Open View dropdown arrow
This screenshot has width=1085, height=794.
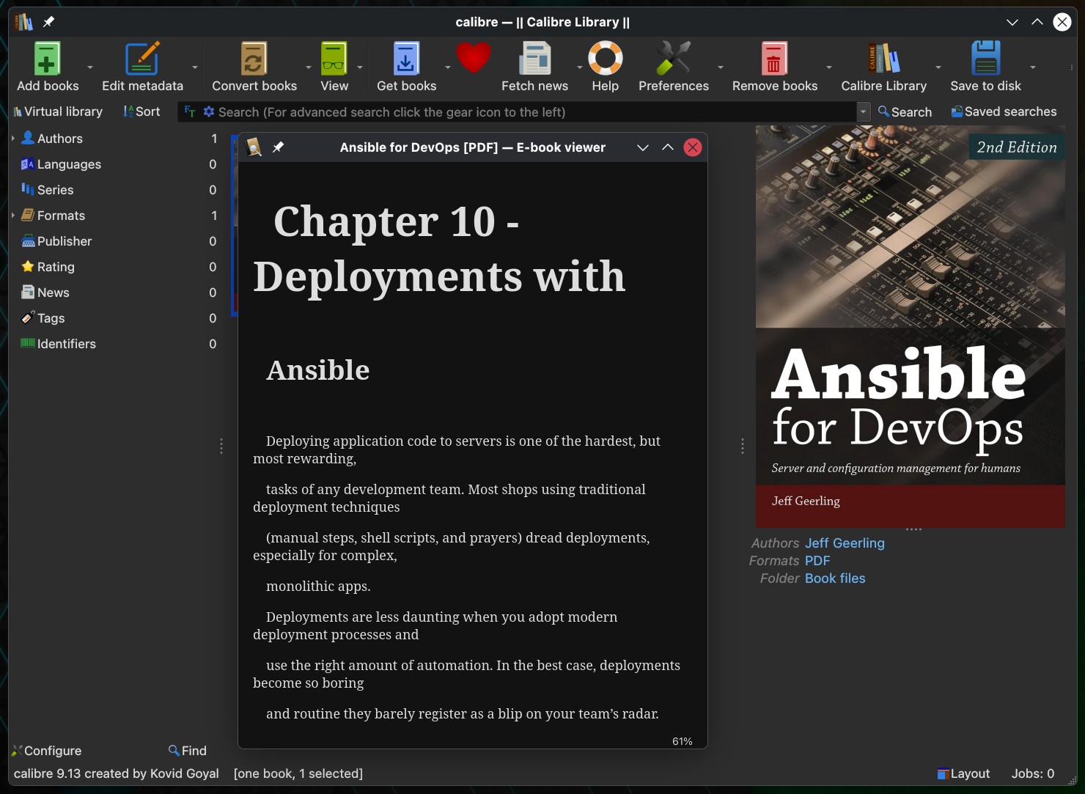(360, 67)
